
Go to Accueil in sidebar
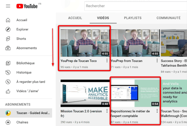[x=22, y=20]
